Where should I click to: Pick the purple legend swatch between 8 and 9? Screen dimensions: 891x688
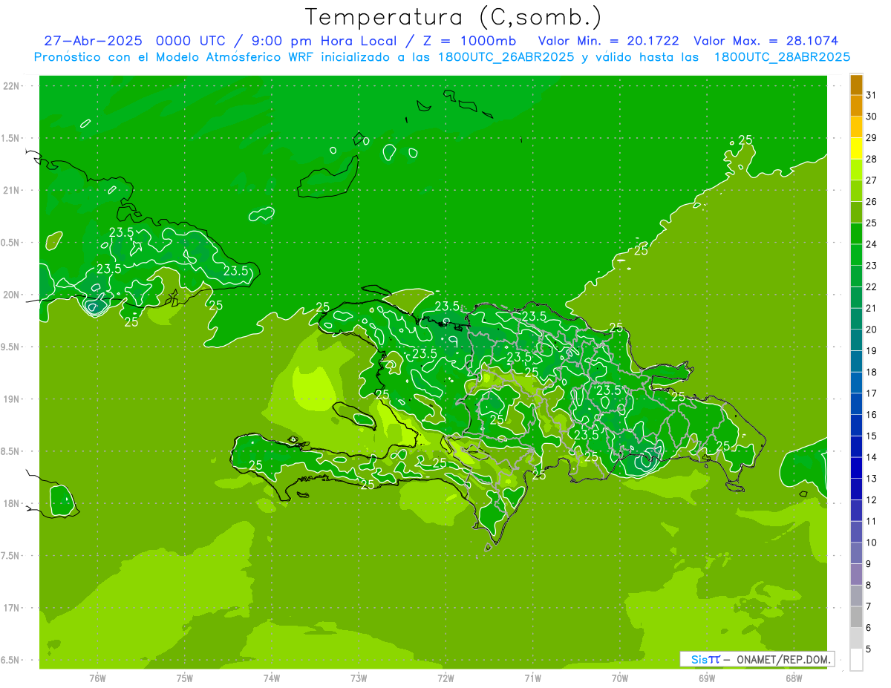point(857,574)
